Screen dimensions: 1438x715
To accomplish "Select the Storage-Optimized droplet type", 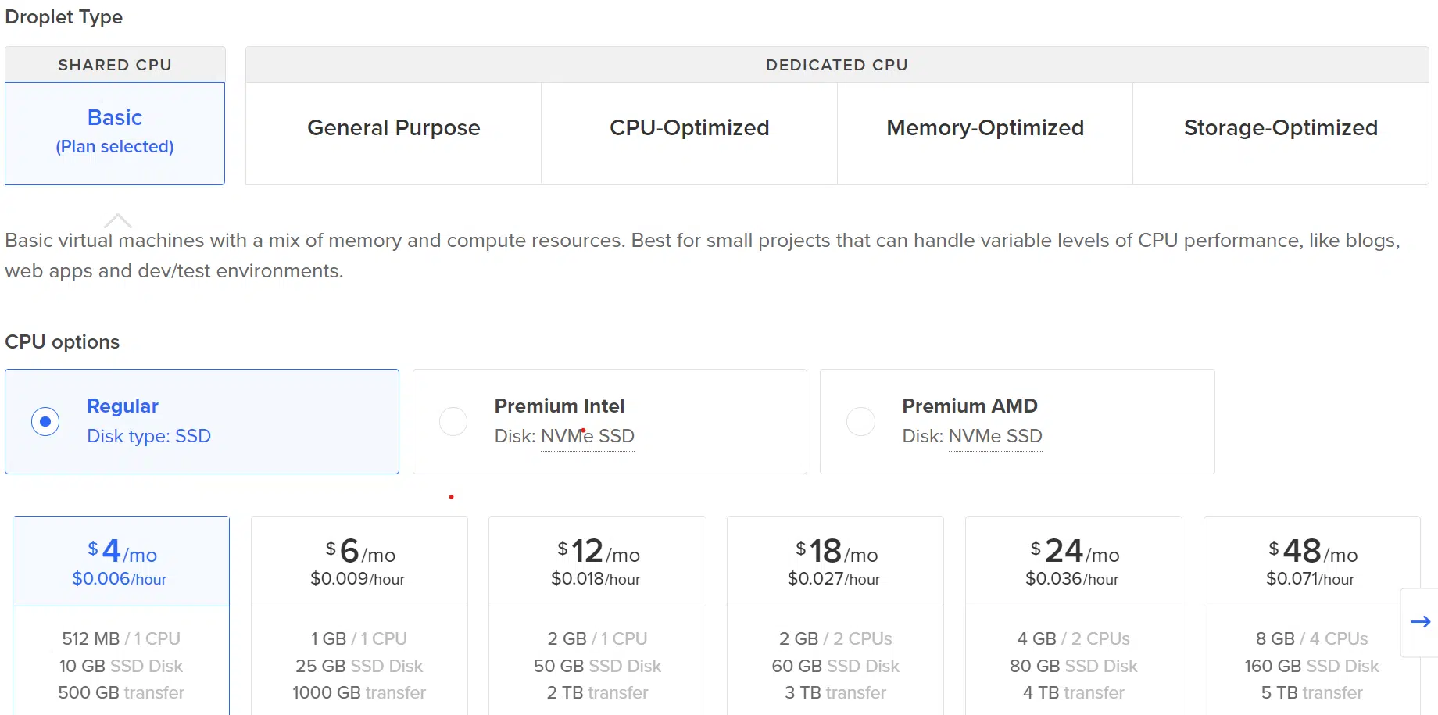I will 1280,129.
